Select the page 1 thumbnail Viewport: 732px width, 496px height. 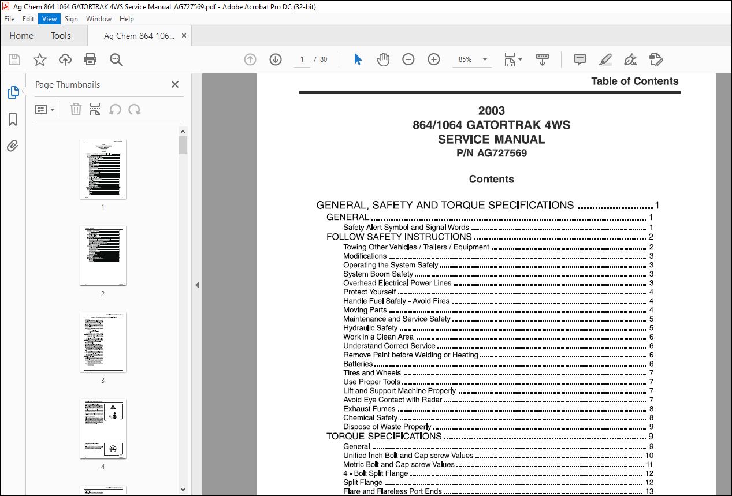point(103,169)
